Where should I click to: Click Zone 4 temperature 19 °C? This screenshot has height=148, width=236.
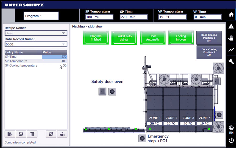(x=204, y=123)
